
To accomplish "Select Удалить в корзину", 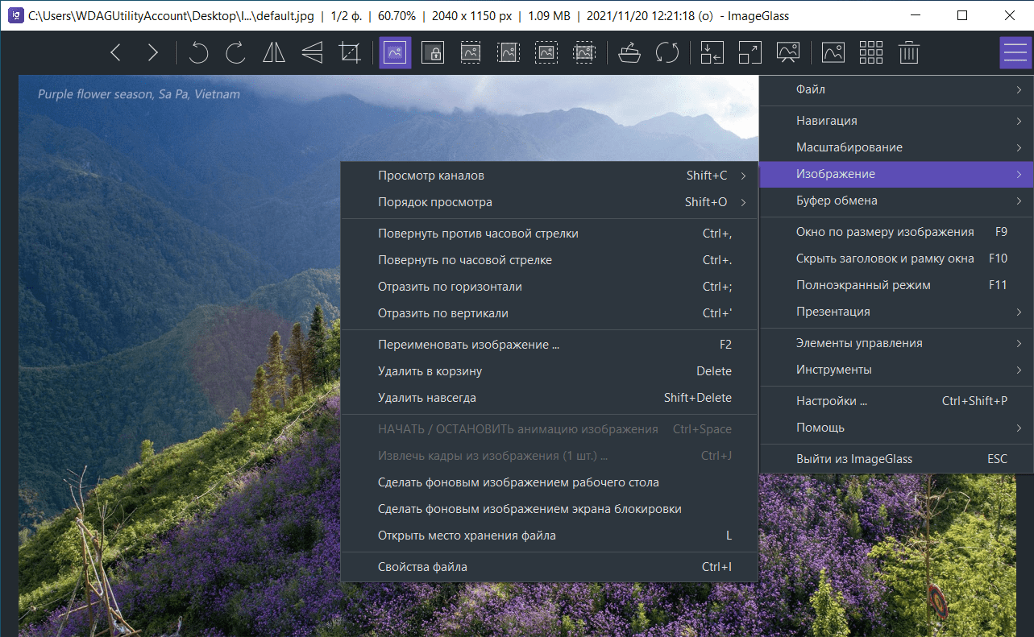I will coord(549,371).
